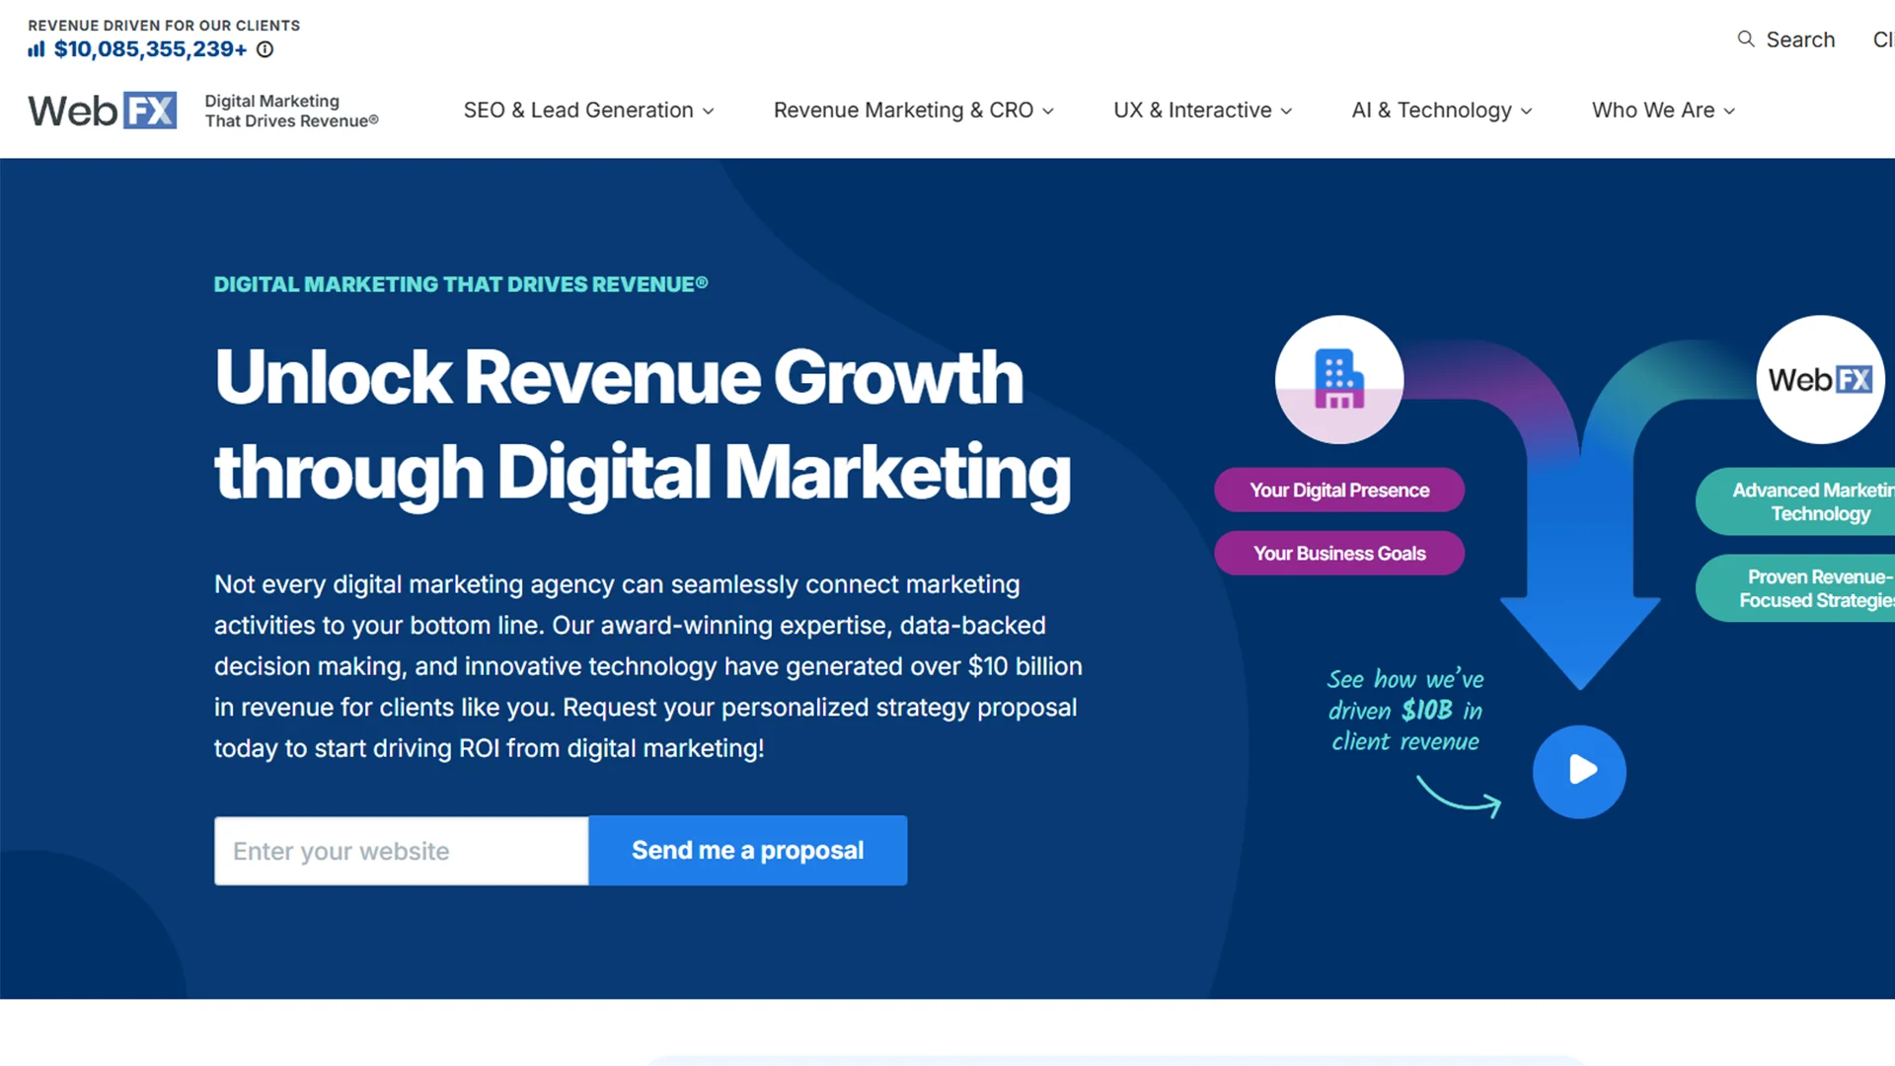Open AI & Technology menu

1442,111
